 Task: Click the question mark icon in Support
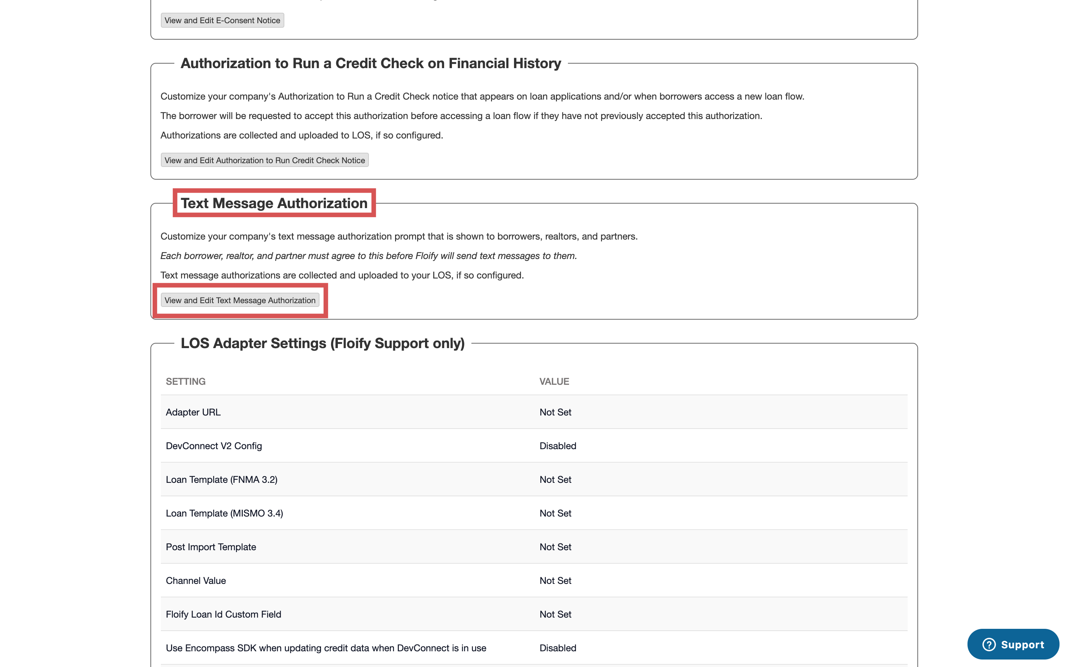(989, 645)
